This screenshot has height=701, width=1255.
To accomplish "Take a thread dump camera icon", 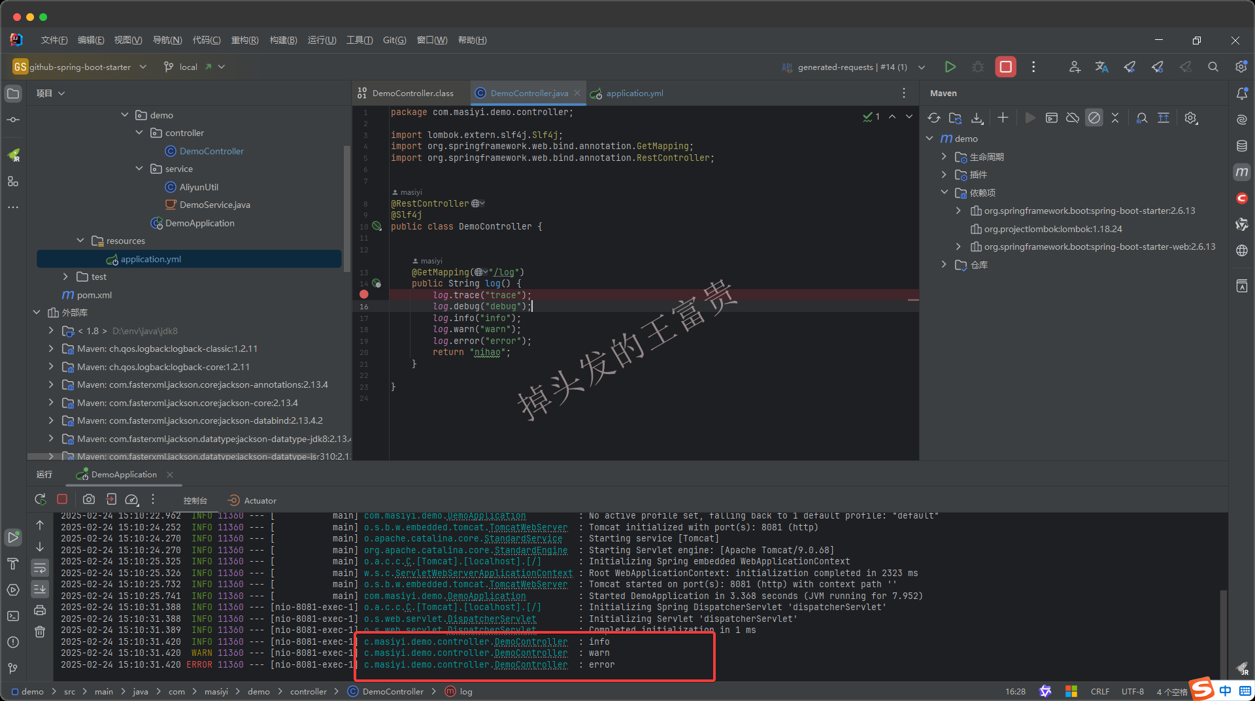I will [89, 500].
